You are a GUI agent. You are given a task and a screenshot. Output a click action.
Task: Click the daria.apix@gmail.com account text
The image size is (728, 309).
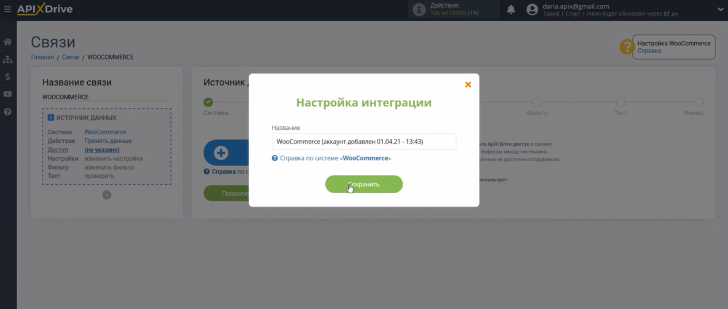[x=576, y=6]
